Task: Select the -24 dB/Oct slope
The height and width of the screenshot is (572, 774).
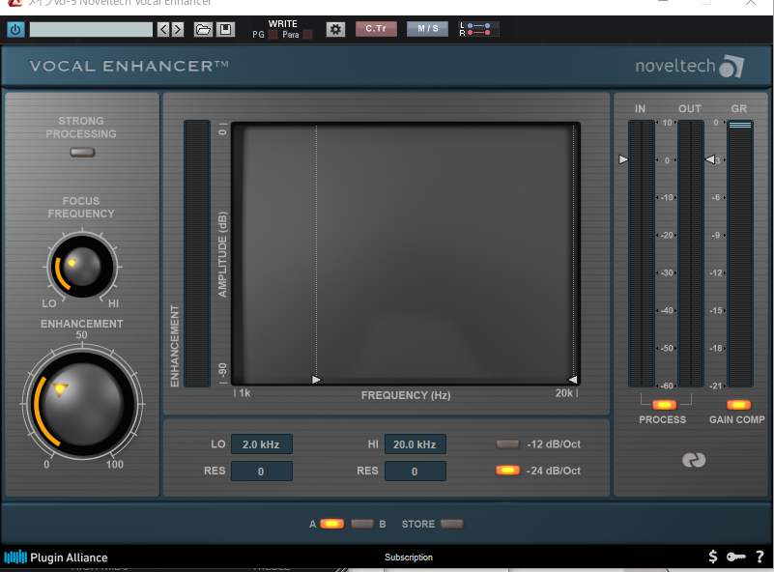Action: coord(508,471)
